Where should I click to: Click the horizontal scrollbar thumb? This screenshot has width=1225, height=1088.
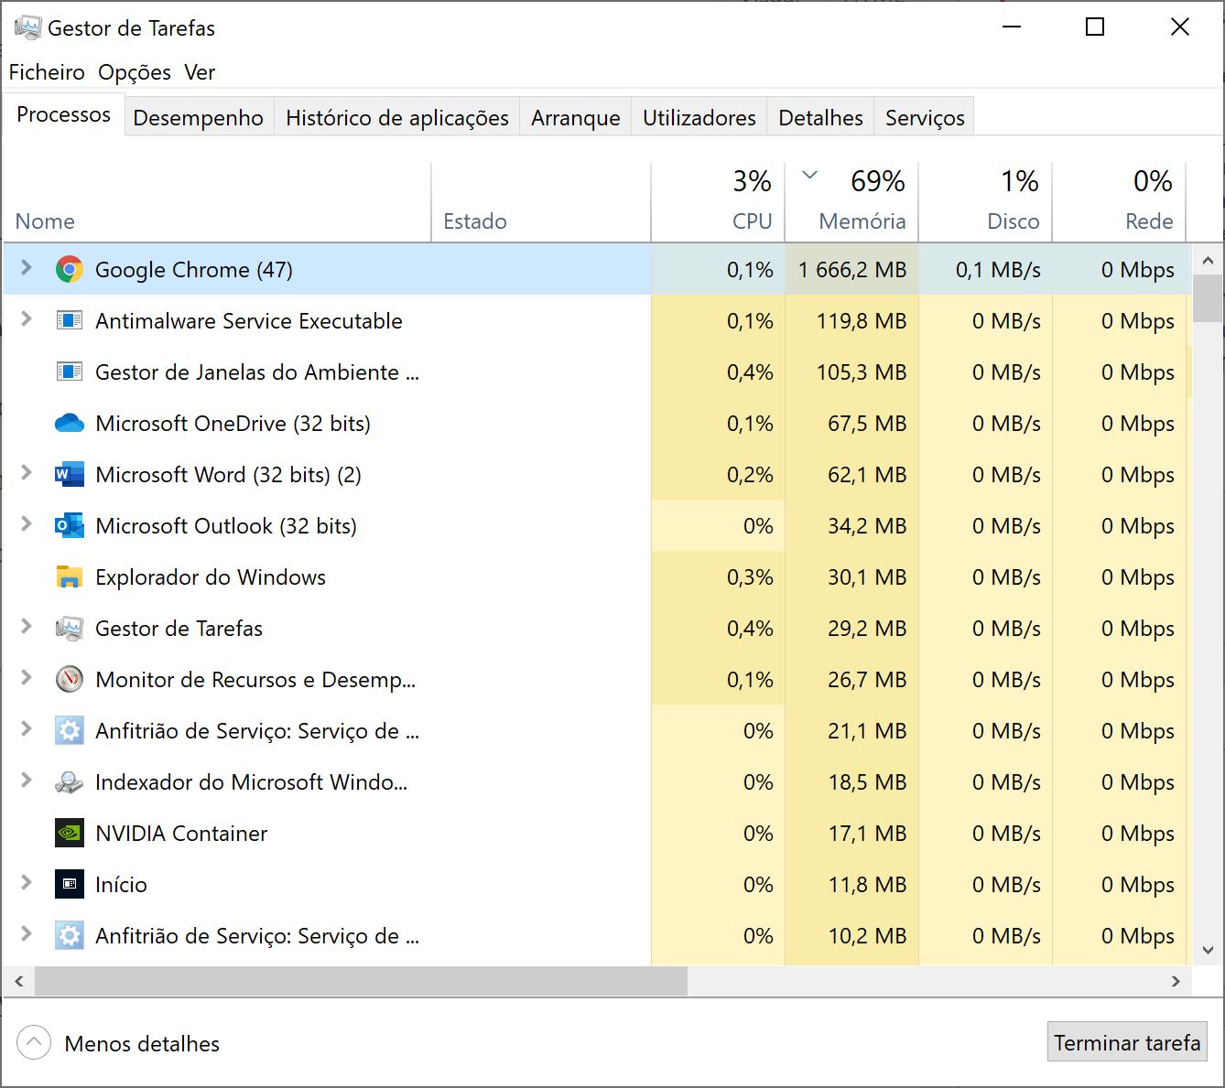click(361, 981)
